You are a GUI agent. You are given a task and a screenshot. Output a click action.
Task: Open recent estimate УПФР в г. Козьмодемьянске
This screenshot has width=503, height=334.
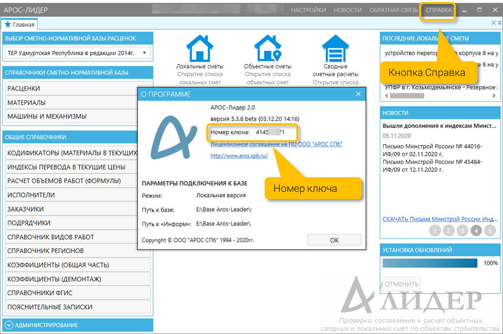pyautogui.click(x=442, y=87)
